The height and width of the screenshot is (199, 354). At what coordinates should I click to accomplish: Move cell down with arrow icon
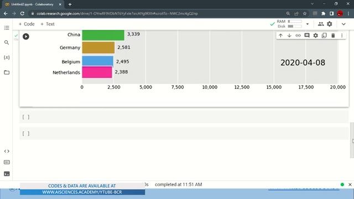[289, 35]
